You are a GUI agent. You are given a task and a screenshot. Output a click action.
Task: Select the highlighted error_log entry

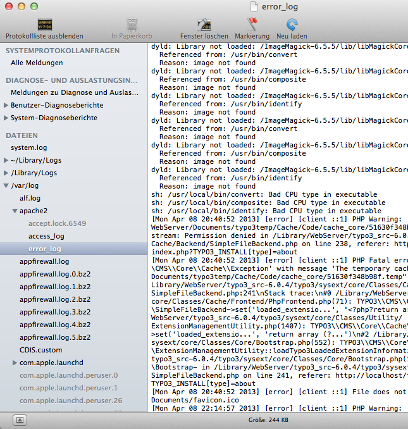point(74,249)
